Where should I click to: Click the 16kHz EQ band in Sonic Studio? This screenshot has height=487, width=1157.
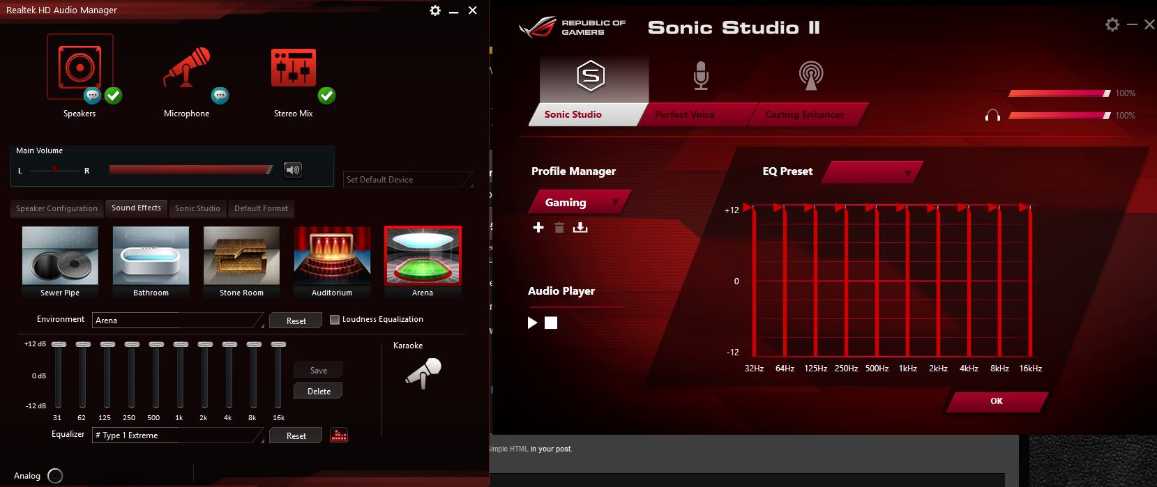1030,281
